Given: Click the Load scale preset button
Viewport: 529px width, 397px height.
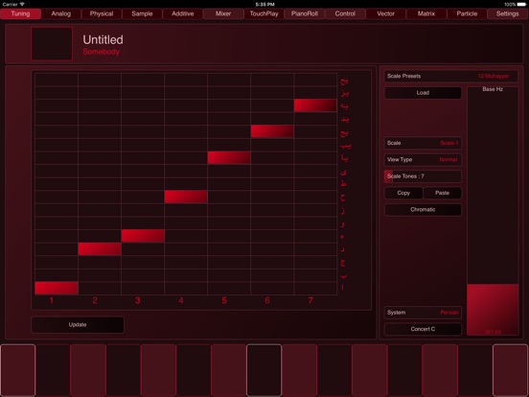Looking at the screenshot, I should tap(423, 92).
